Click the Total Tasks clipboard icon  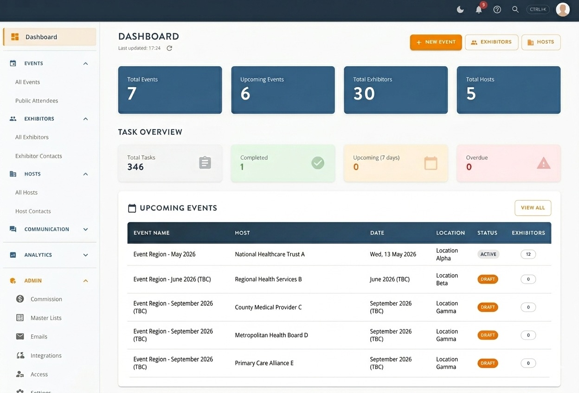click(x=205, y=163)
